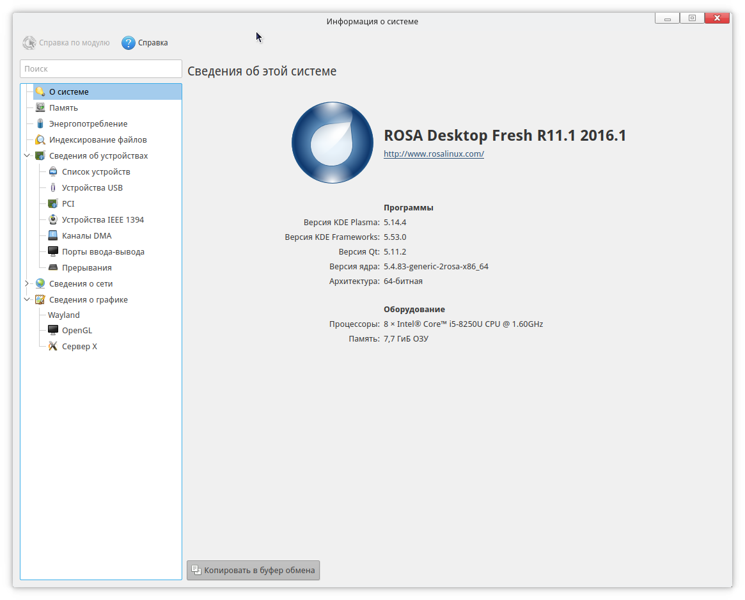Open Список устройств entry

coord(96,171)
